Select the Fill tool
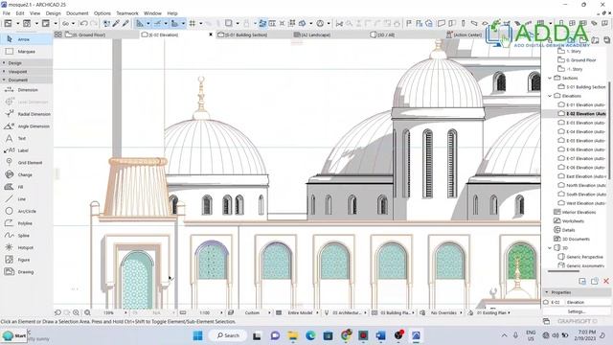 (x=26, y=187)
